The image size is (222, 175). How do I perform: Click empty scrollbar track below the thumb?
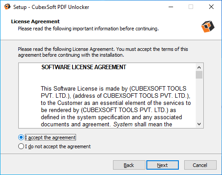click(x=199, y=99)
